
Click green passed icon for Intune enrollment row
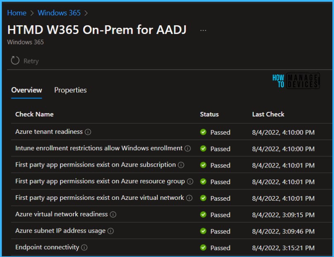tap(203, 148)
